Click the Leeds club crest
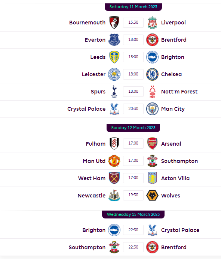221x259 pixels. [x=114, y=57]
